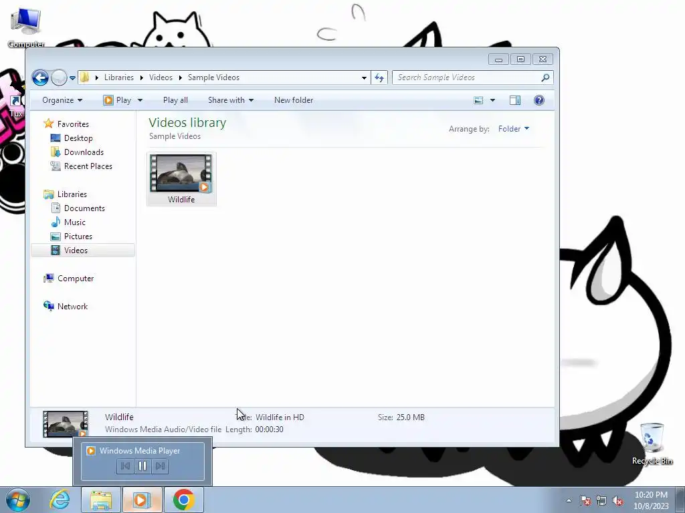Click the Windows Media Player preview title
The width and height of the screenshot is (685, 513).
(140, 451)
